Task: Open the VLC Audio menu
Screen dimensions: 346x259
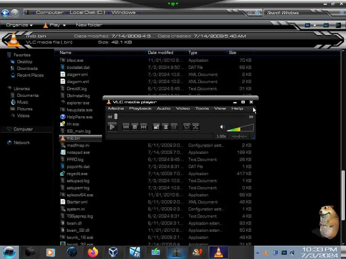Action: [164, 108]
